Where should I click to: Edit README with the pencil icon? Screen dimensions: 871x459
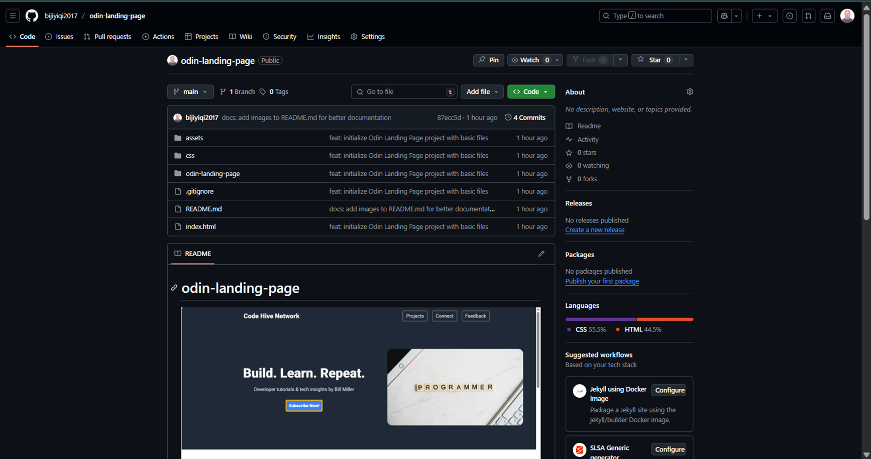(x=541, y=254)
